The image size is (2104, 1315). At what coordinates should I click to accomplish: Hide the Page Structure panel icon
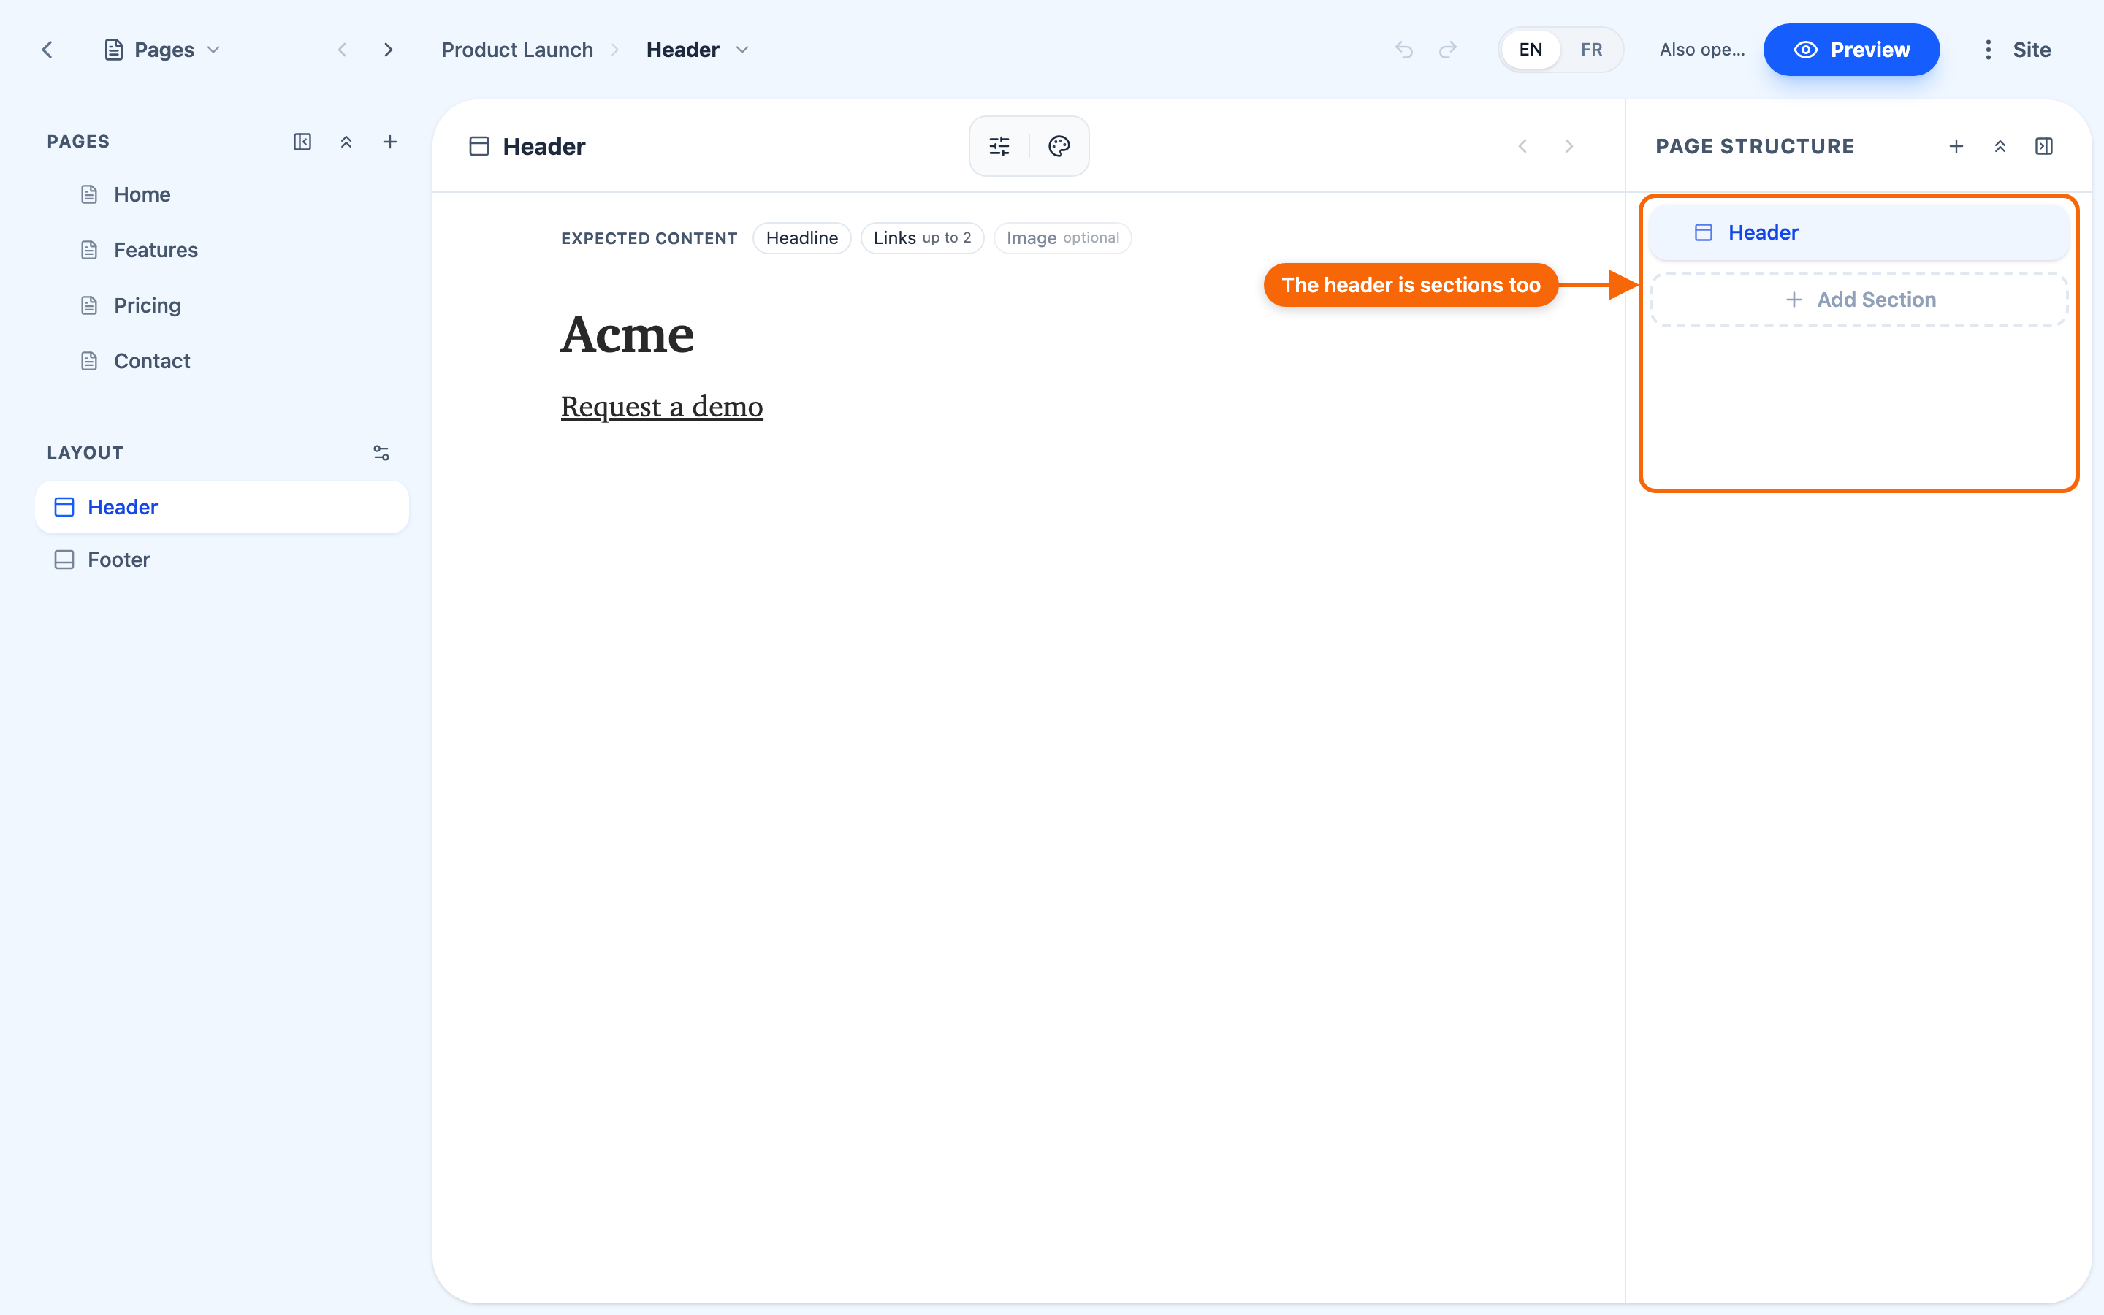pyautogui.click(x=2044, y=146)
